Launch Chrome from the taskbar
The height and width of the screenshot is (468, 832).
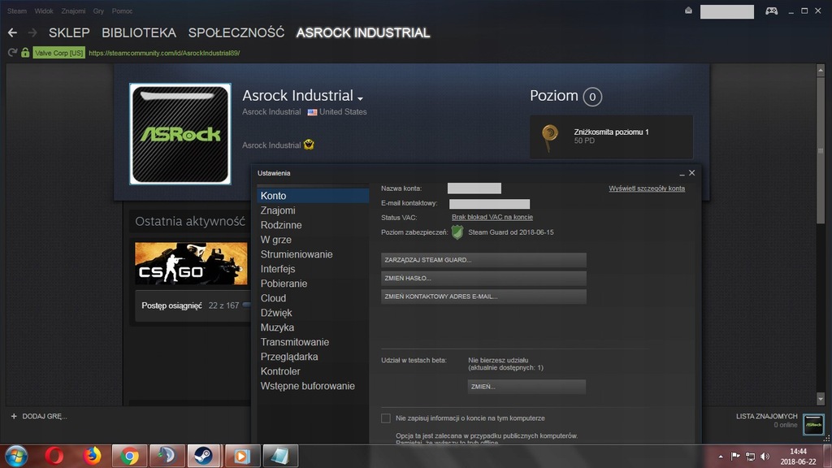(129, 456)
